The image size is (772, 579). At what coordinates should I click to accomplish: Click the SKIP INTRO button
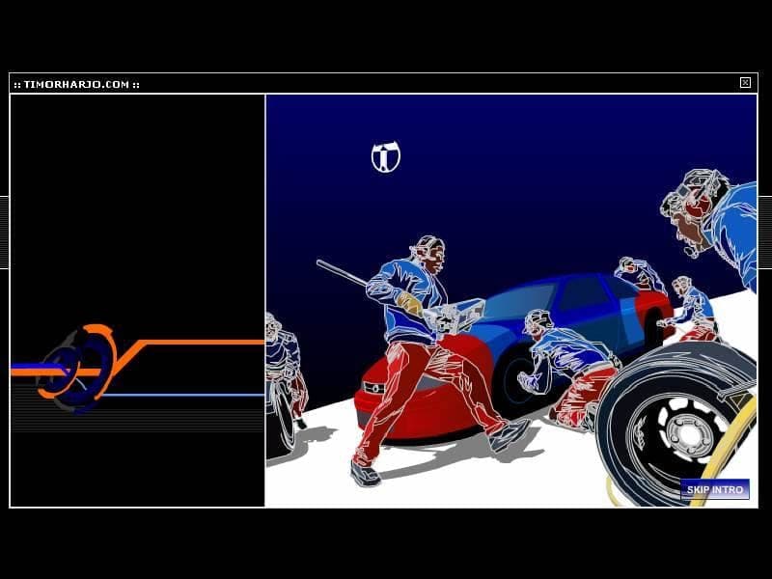tap(715, 489)
